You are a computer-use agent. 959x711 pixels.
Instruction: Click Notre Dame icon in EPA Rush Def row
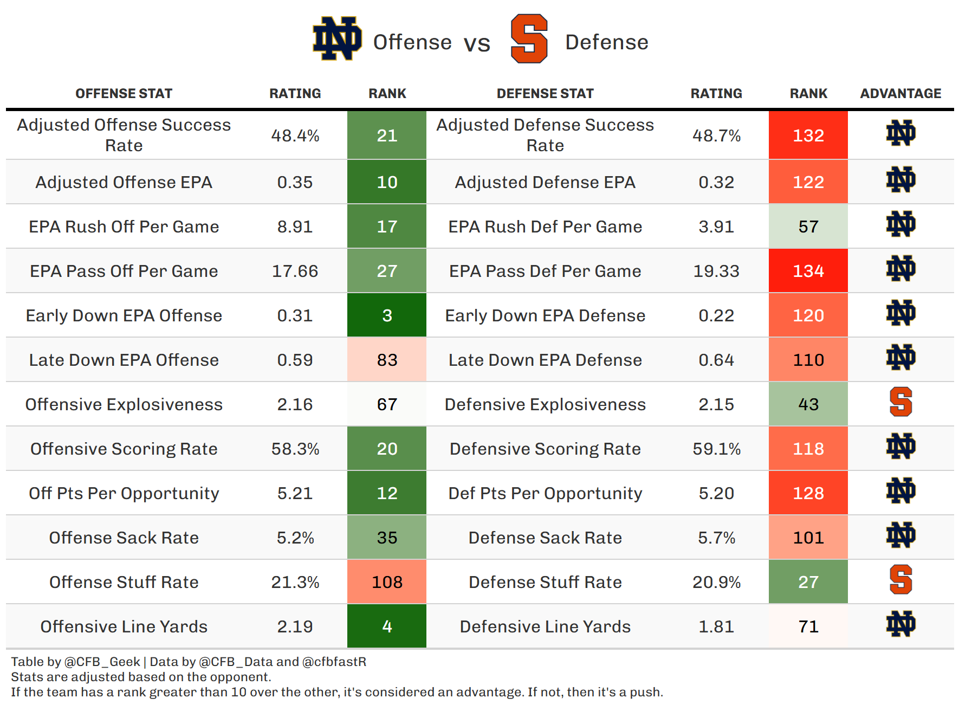900,224
